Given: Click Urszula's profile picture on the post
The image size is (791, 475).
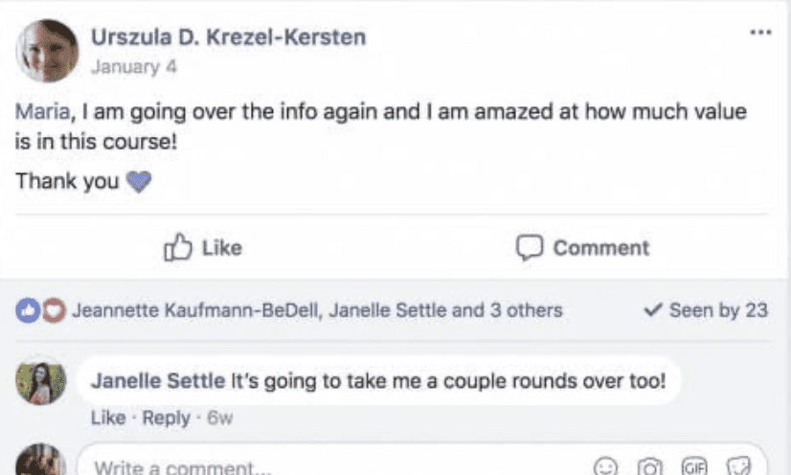Looking at the screenshot, I should click(47, 51).
